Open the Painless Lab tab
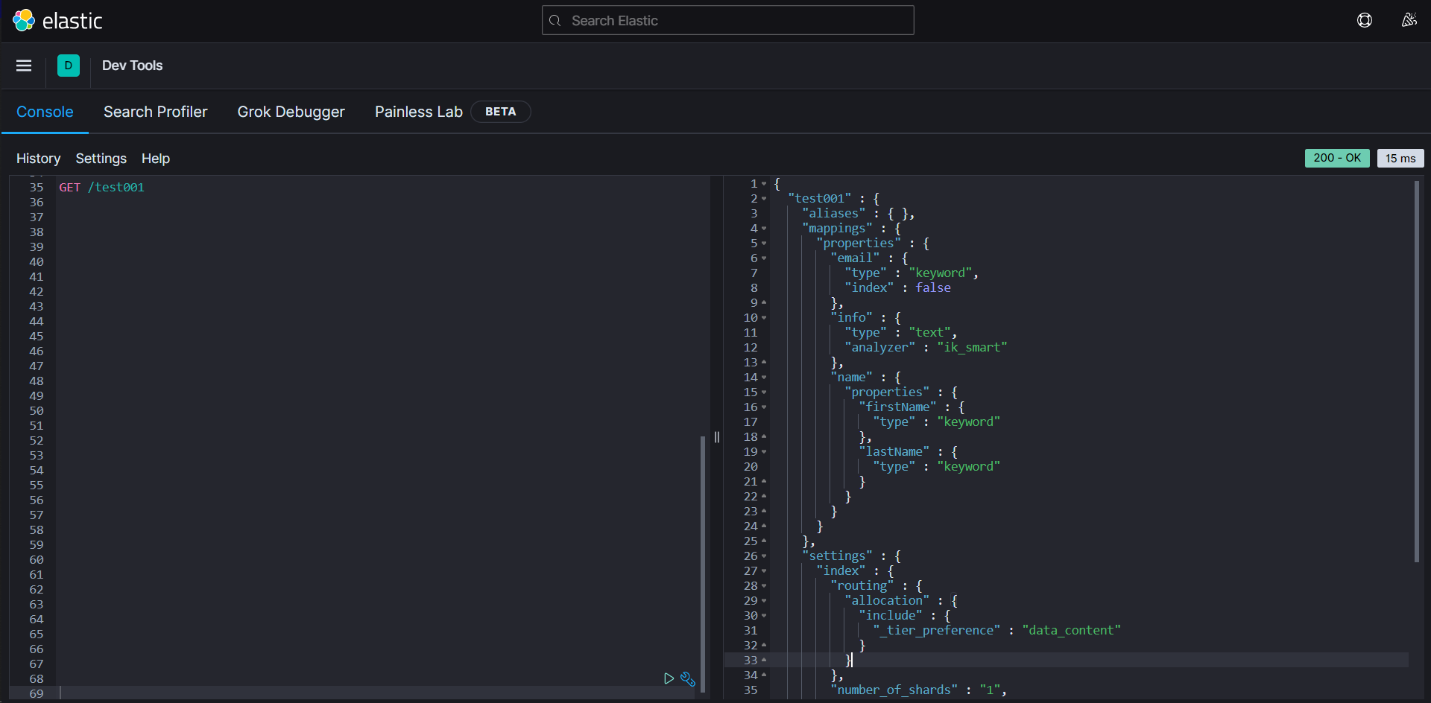This screenshot has height=703, width=1431. click(x=418, y=112)
